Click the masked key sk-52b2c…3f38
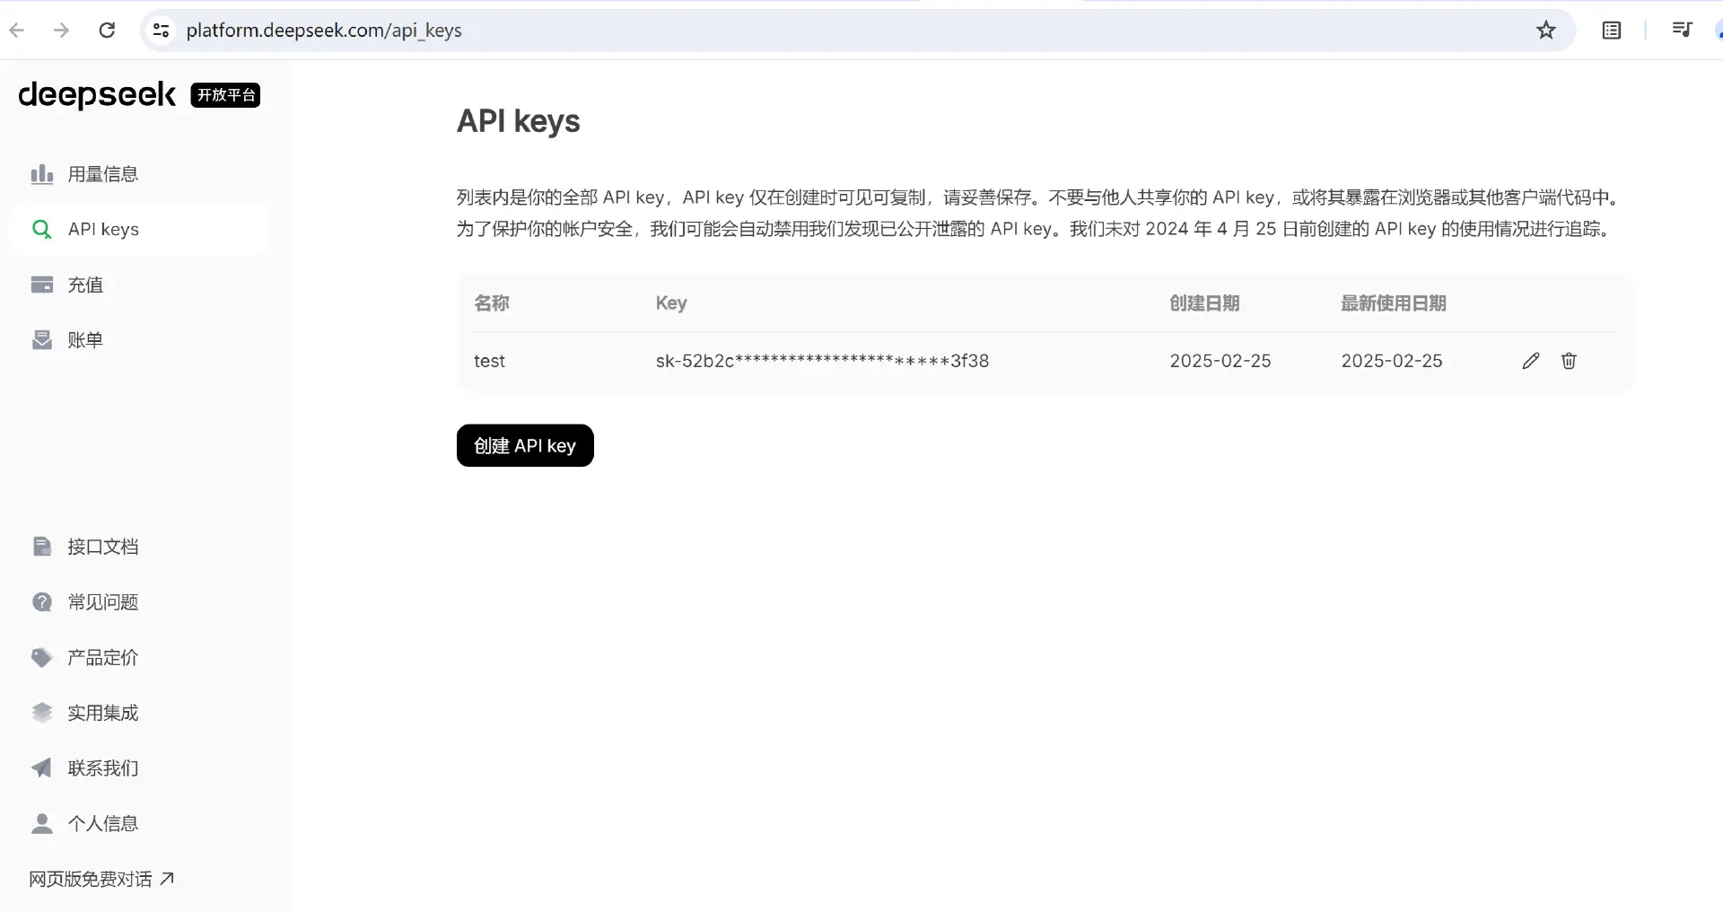The height and width of the screenshot is (912, 1723). [822, 361]
